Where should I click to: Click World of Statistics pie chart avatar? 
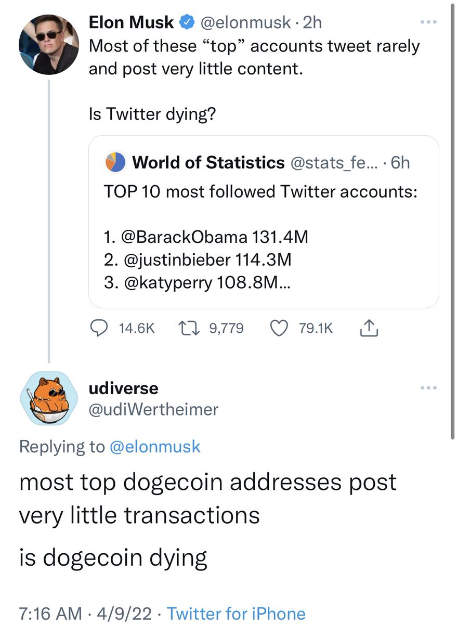click(114, 163)
